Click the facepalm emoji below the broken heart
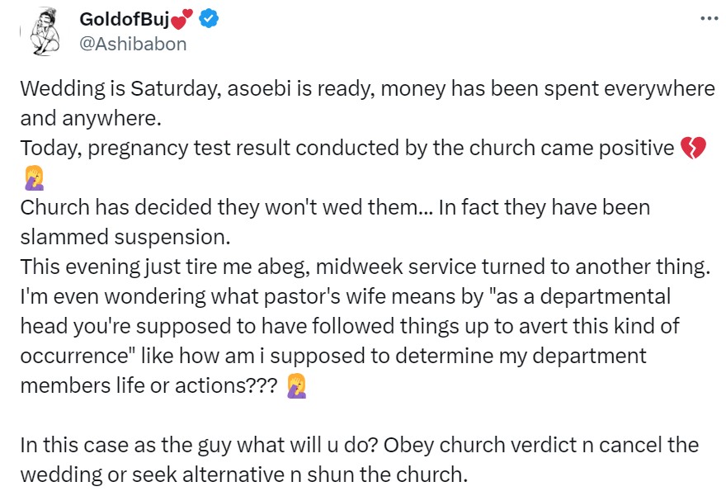726x496 pixels. click(33, 178)
